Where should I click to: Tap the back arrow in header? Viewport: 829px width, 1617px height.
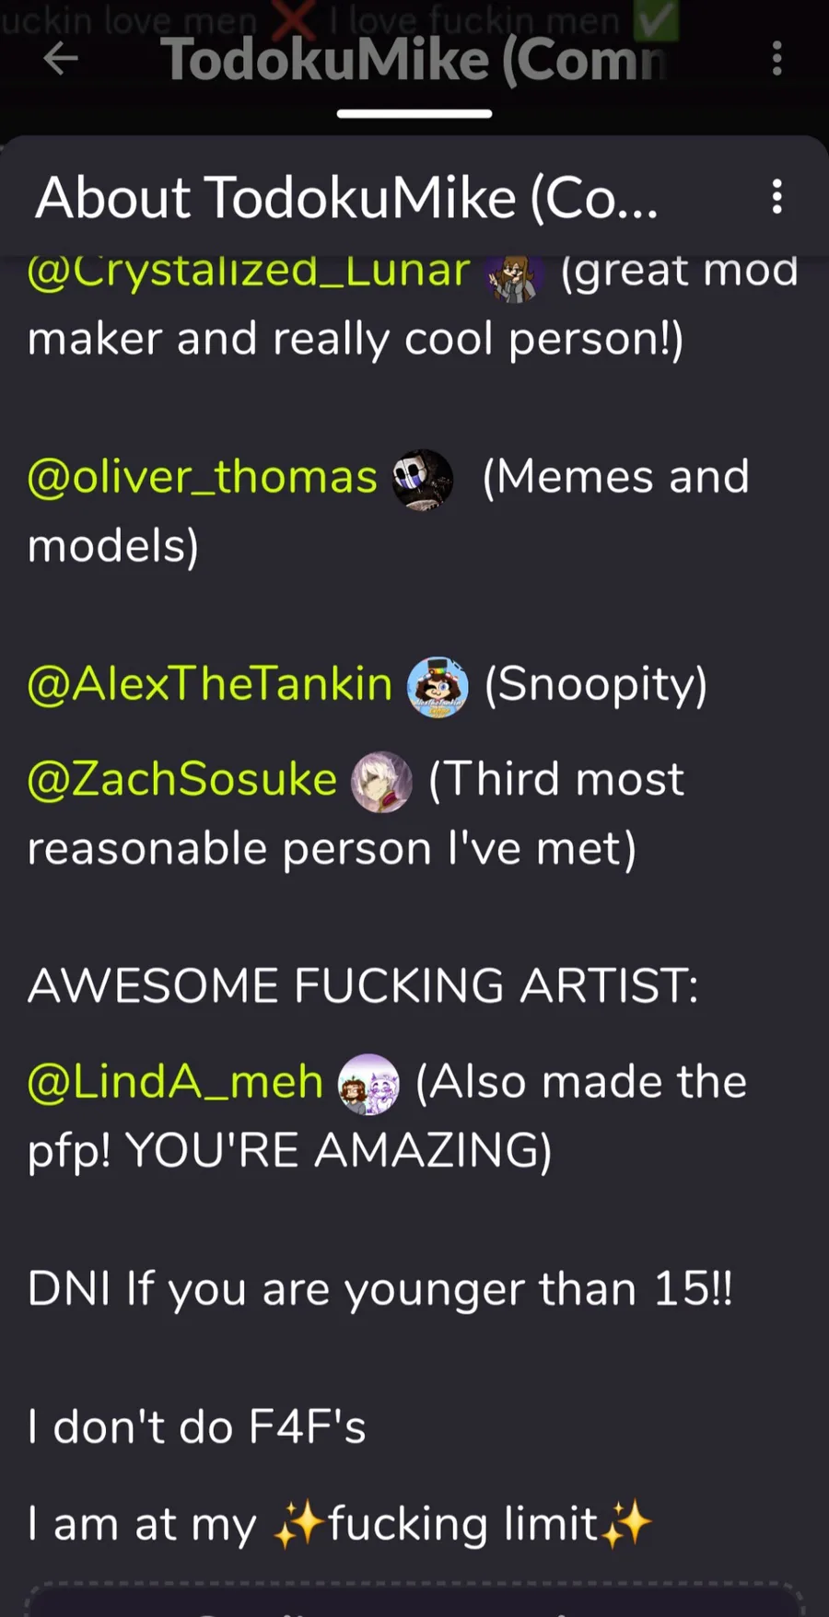click(61, 59)
